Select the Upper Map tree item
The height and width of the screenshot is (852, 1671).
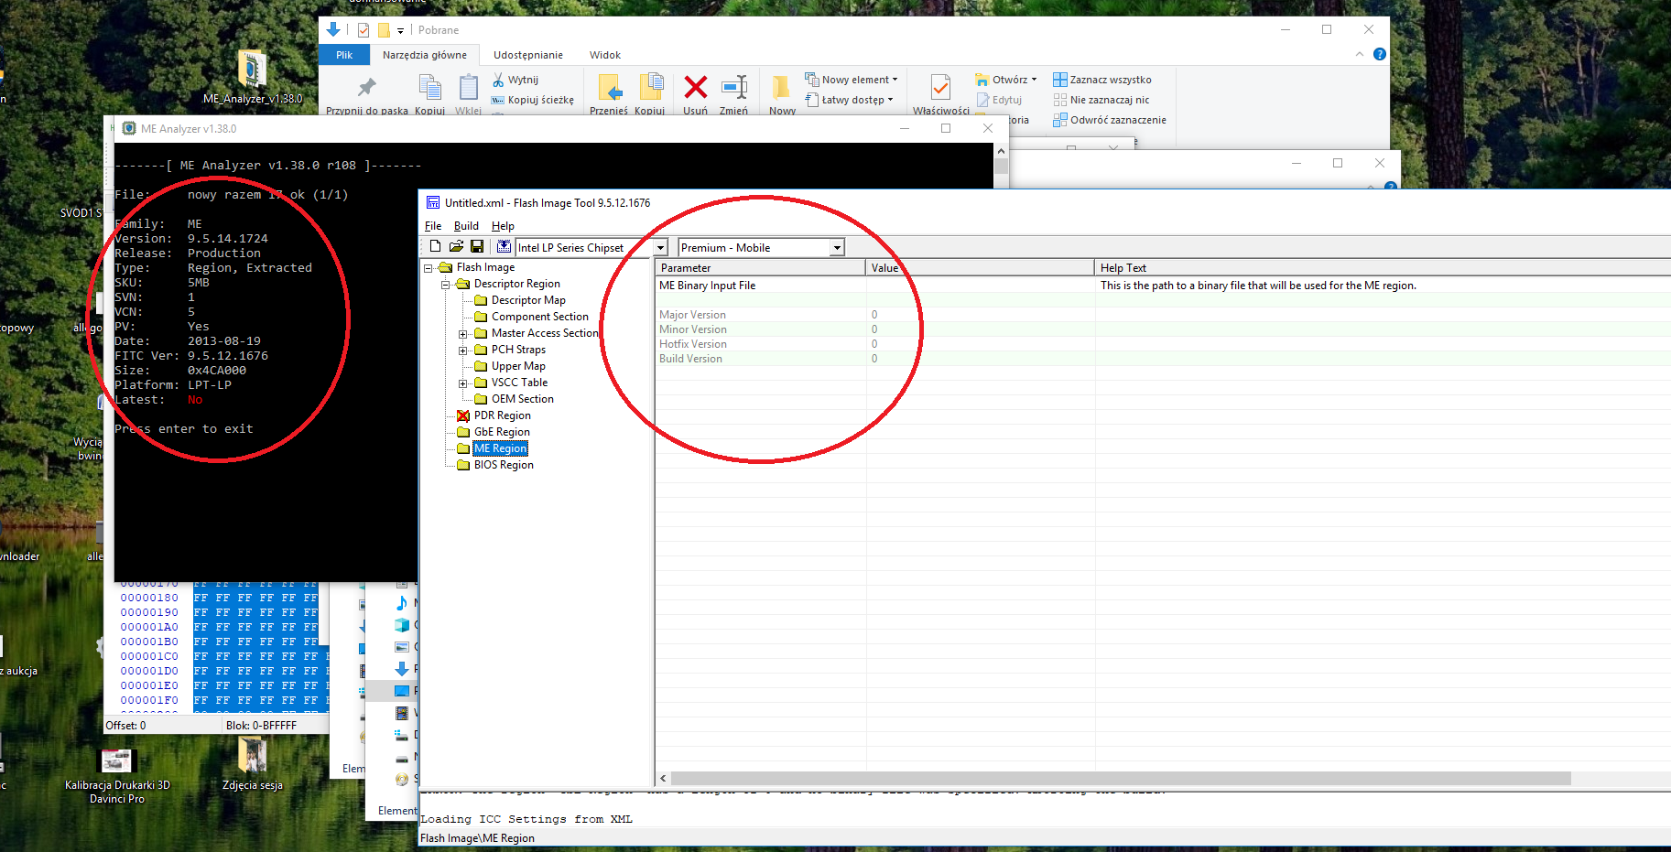pos(518,366)
